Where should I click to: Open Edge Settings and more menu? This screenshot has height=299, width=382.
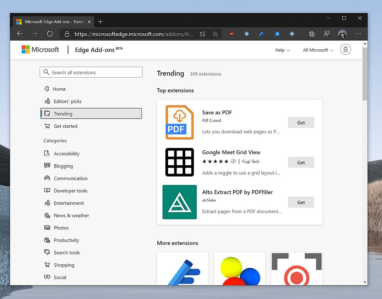358,34
